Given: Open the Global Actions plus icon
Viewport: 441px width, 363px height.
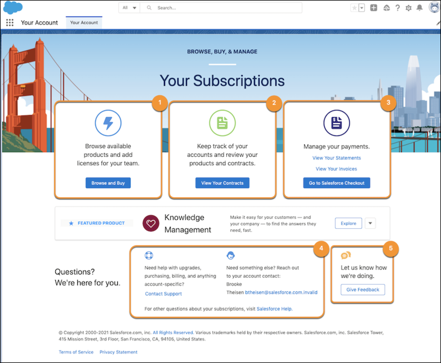Looking at the screenshot, I should [x=373, y=8].
